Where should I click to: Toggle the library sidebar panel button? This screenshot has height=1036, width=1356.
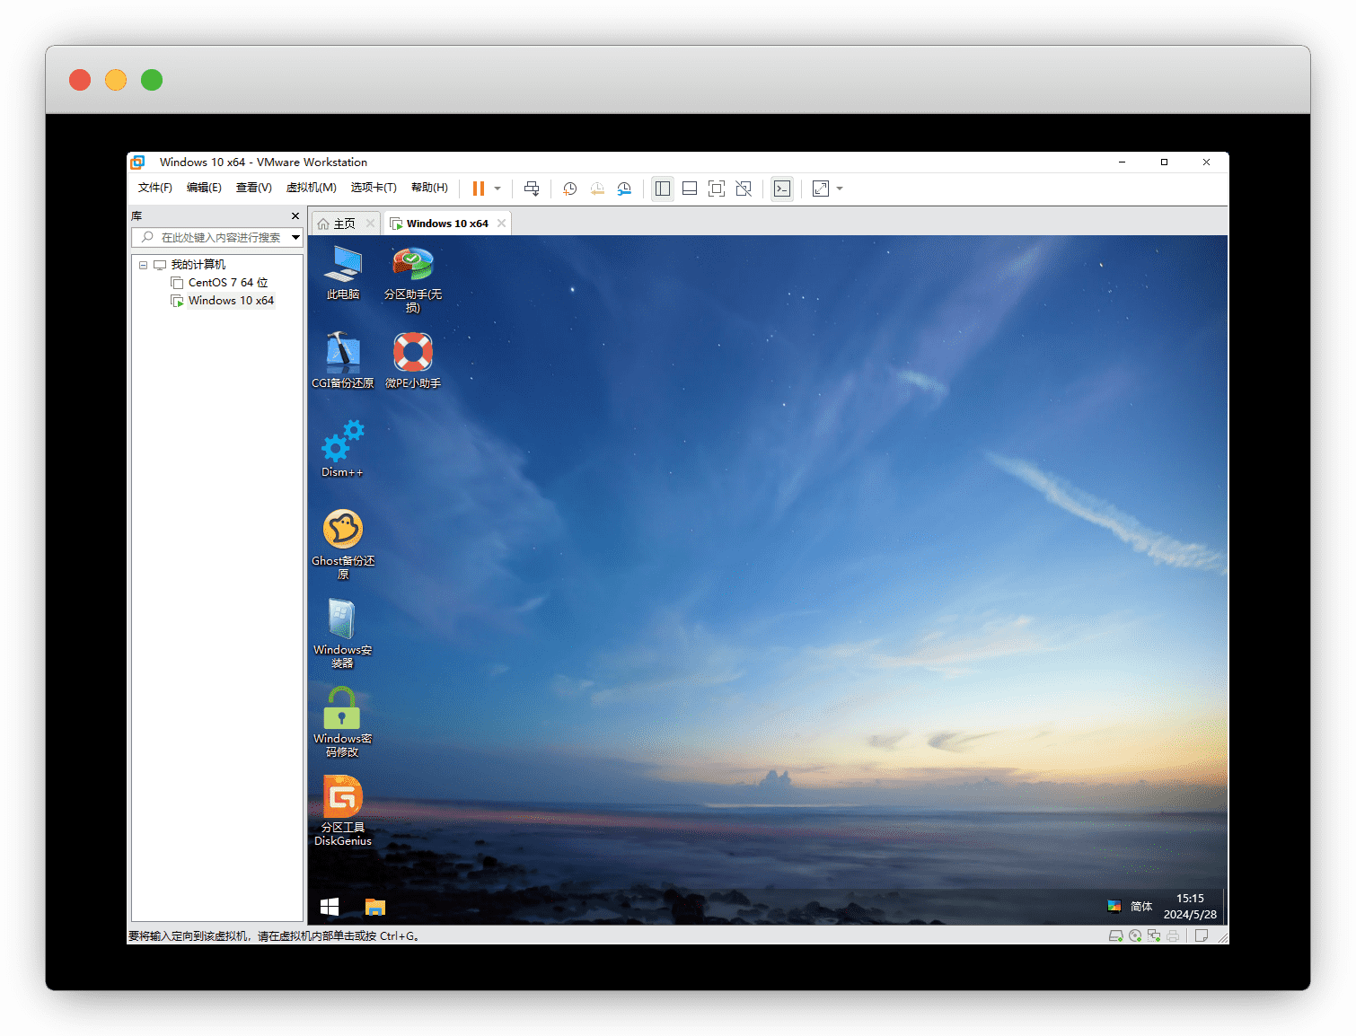click(663, 189)
